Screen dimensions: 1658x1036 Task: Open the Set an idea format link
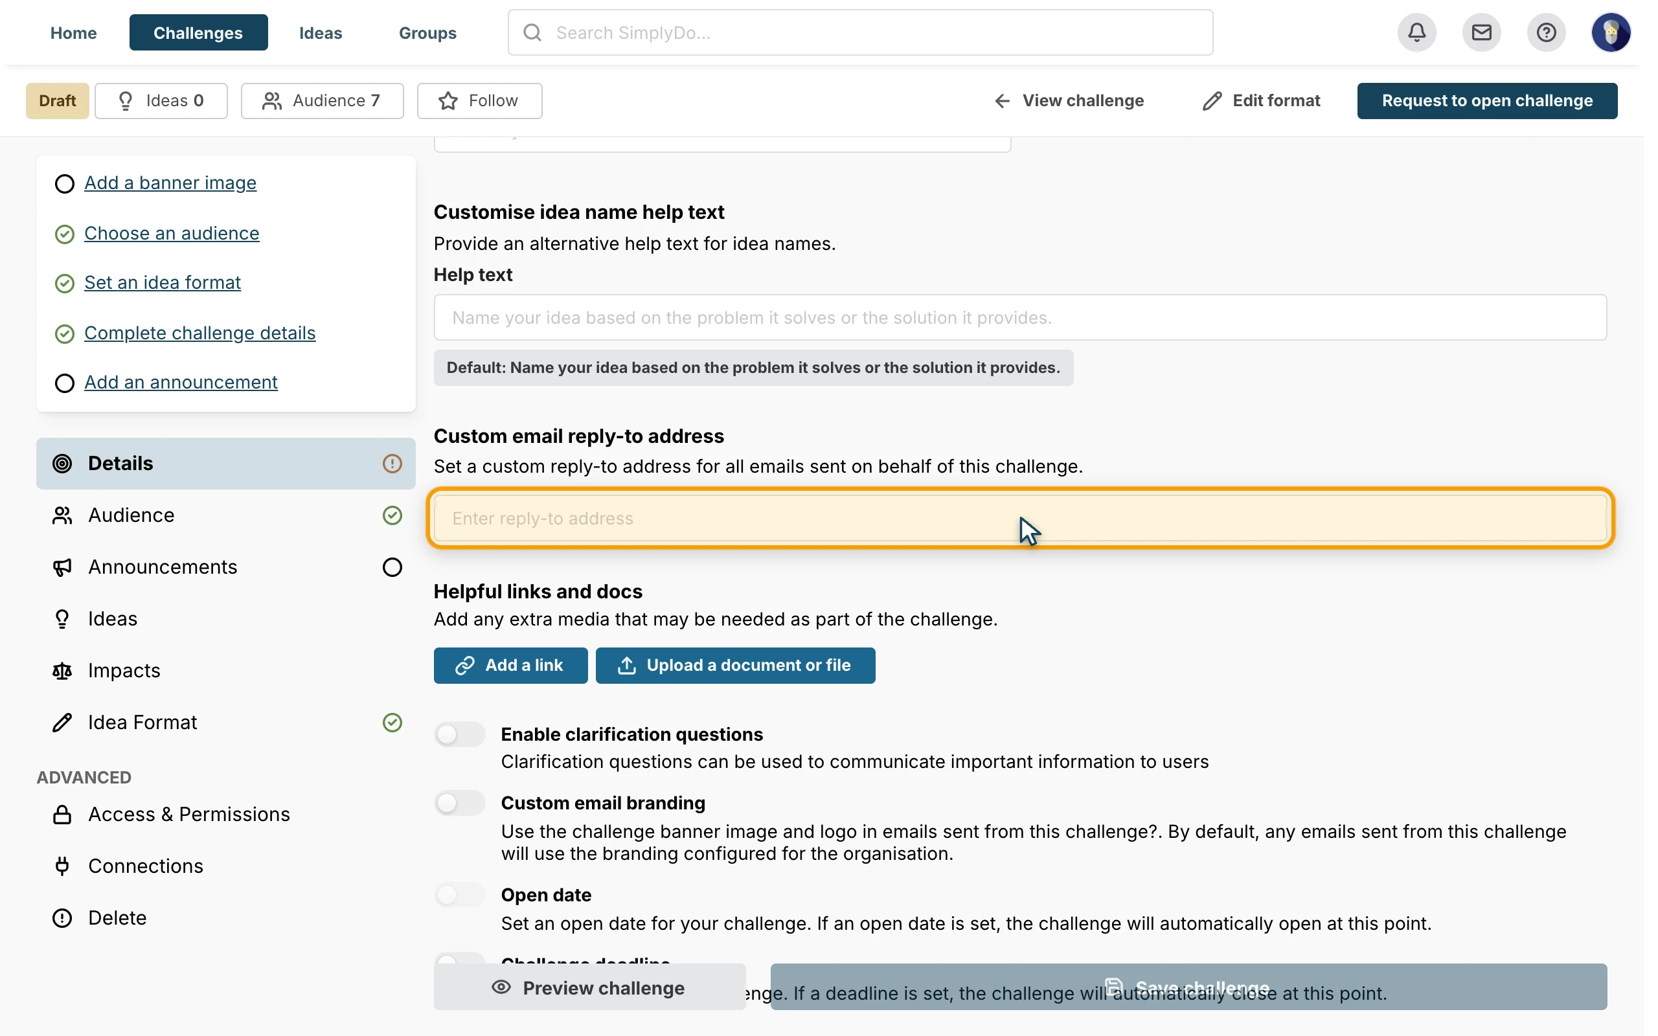click(x=163, y=282)
